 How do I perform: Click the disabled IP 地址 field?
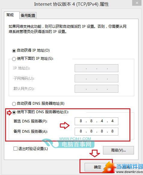pos(96,68)
